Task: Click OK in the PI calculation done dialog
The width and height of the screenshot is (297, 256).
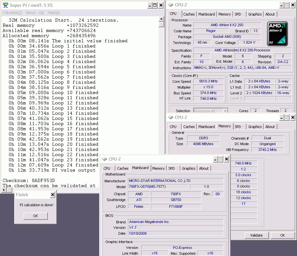Action: pyautogui.click(x=36, y=216)
